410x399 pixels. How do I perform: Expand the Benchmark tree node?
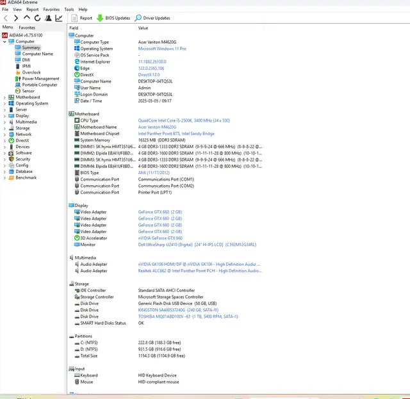[4, 178]
